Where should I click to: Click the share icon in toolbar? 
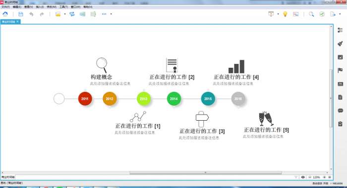[322, 14]
